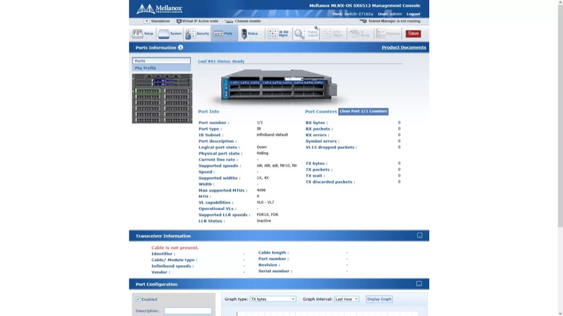The width and height of the screenshot is (563, 316).
Task: Click the Logout link
Action: click(x=413, y=14)
